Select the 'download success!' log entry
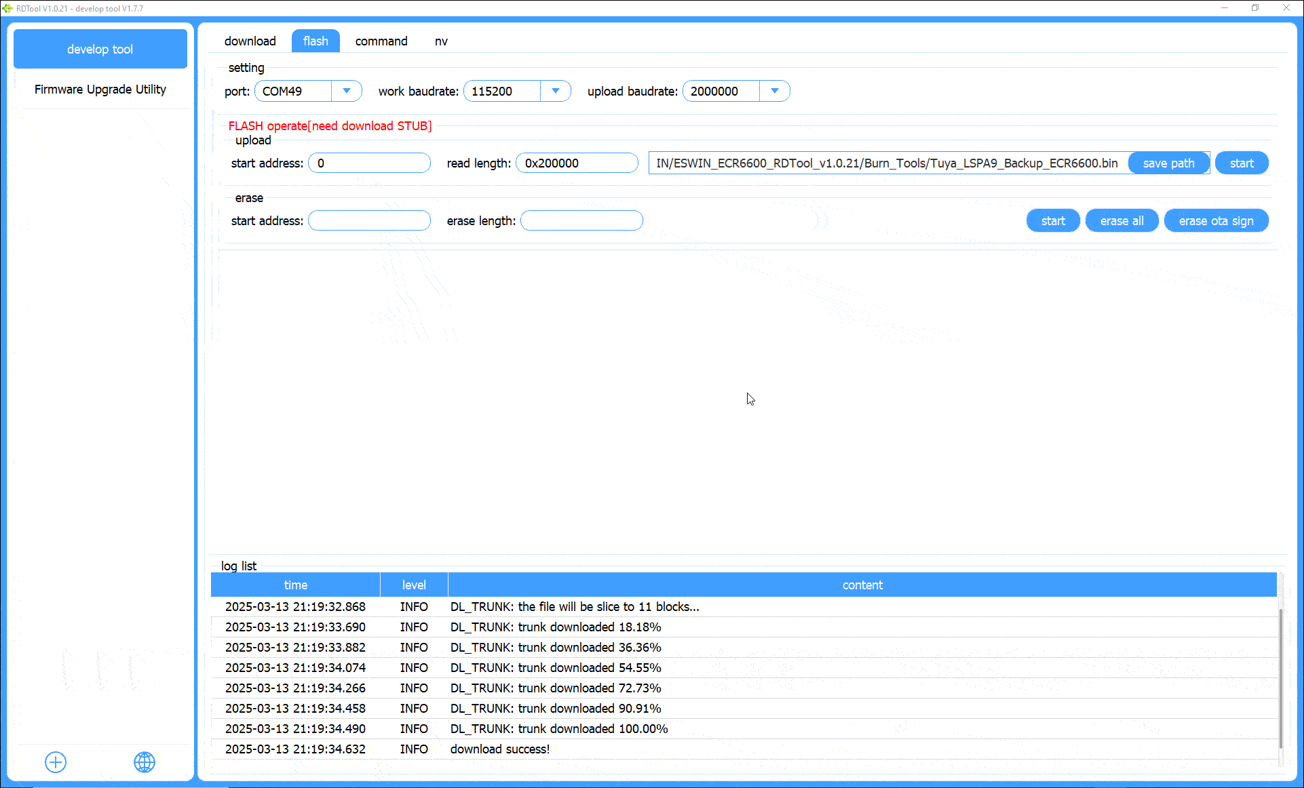Image resolution: width=1304 pixels, height=788 pixels. pos(744,749)
